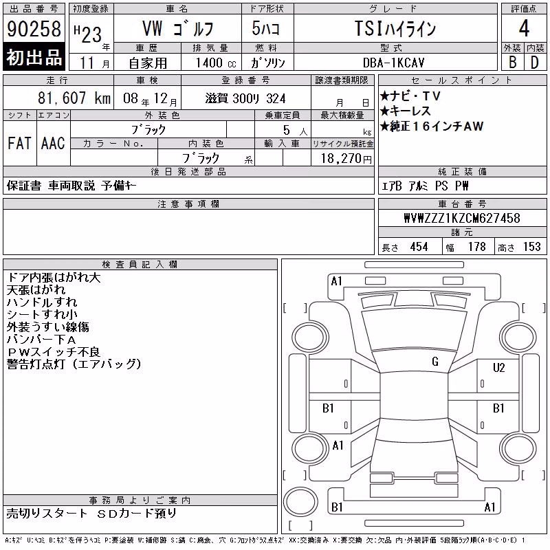Image resolution: width=550 pixels, height=550 pixels.
Task: Select the A1 mark near the left rear wheel
Action: click(338, 445)
